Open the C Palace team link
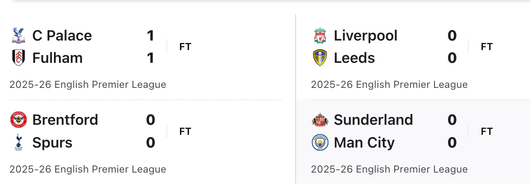This screenshot has height=194, width=530. (62, 36)
